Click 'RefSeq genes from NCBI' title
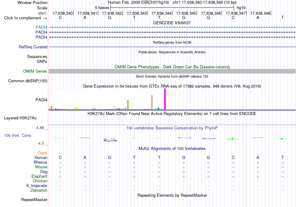The height and width of the screenshot is (207, 296). tap(172, 42)
